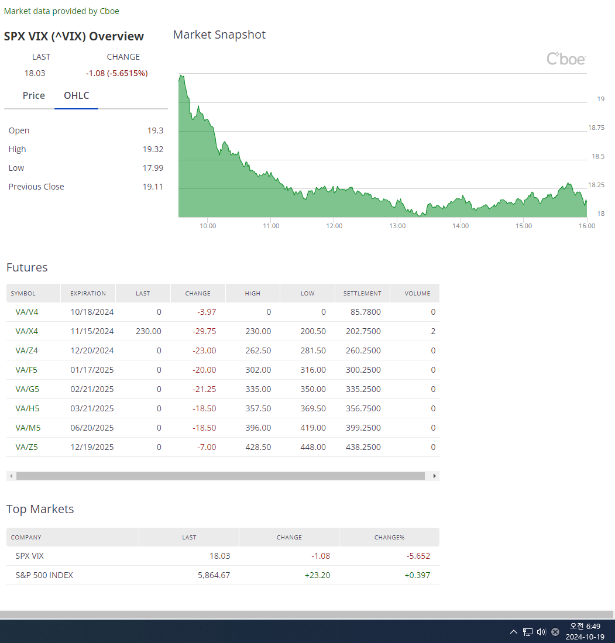Open the VA/G5 futures symbol link
615x643 pixels.
(27, 389)
